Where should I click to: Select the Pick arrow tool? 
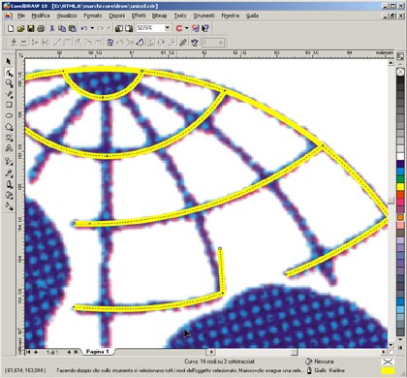point(9,61)
